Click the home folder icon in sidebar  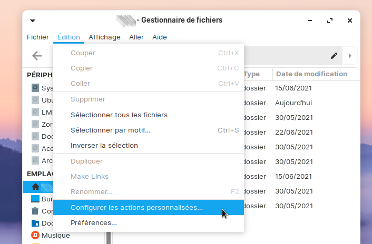click(x=35, y=186)
